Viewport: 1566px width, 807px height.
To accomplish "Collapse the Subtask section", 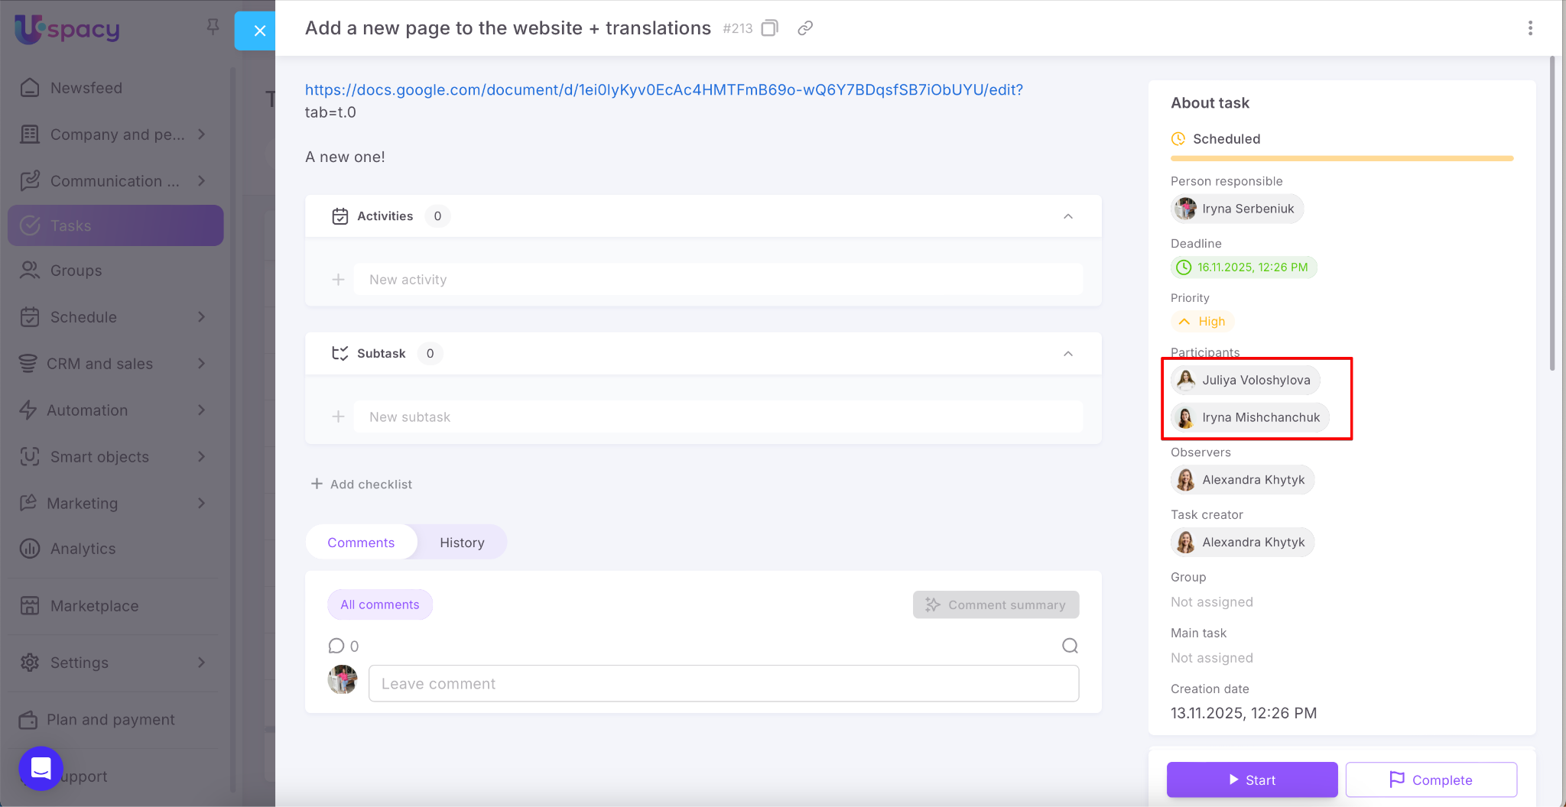I will click(1067, 354).
